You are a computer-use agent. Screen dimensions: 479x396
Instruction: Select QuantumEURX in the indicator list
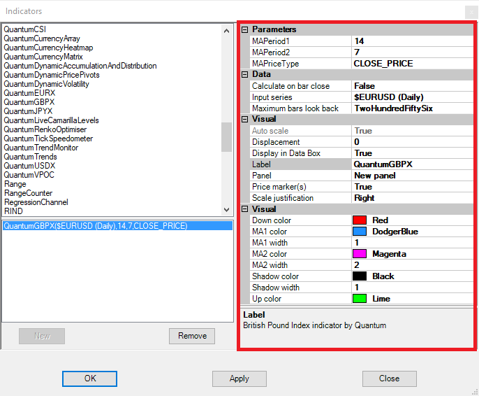(29, 93)
